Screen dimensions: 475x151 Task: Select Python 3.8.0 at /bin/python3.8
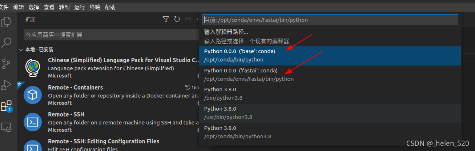click(x=330, y=94)
